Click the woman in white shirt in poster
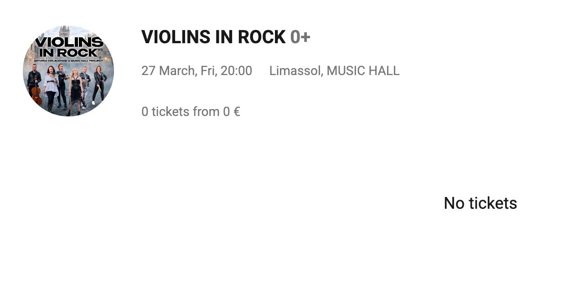 pos(51,86)
